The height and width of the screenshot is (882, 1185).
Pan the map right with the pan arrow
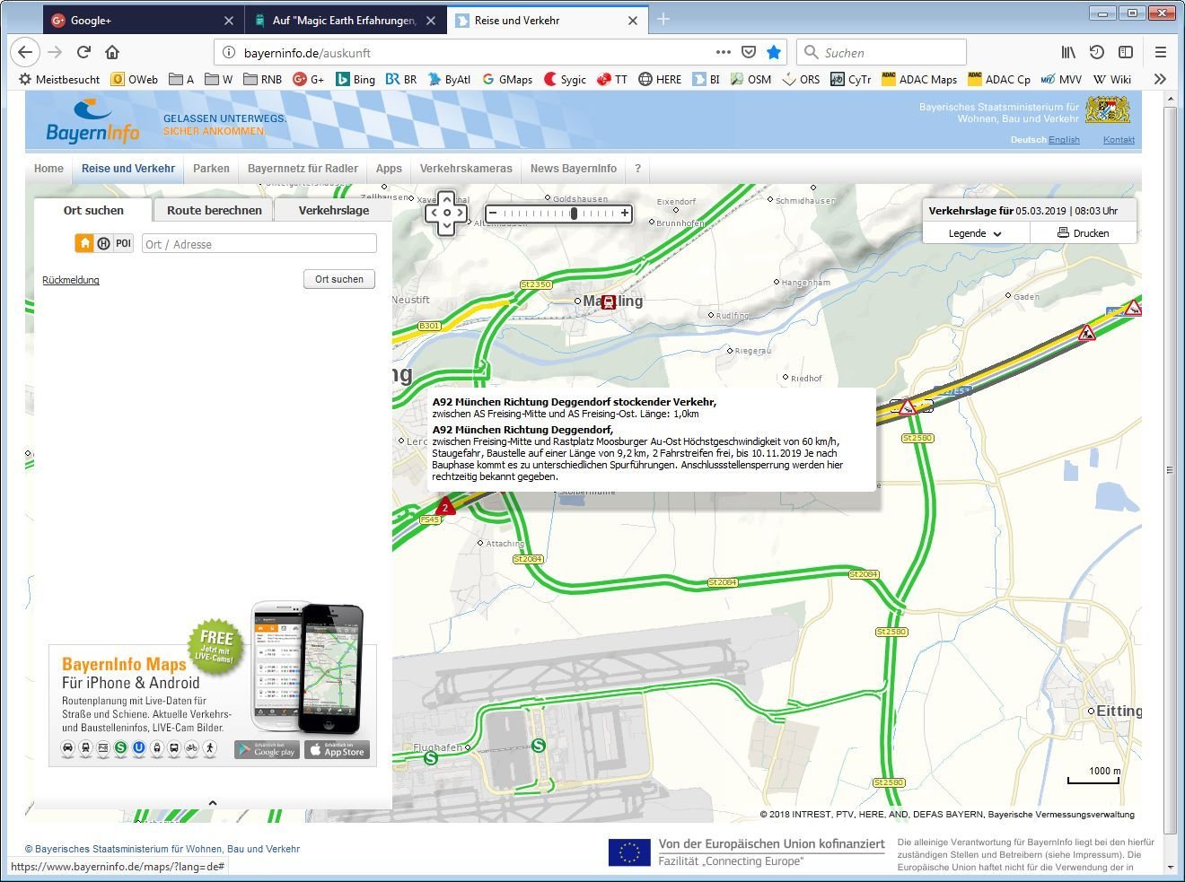461,214
